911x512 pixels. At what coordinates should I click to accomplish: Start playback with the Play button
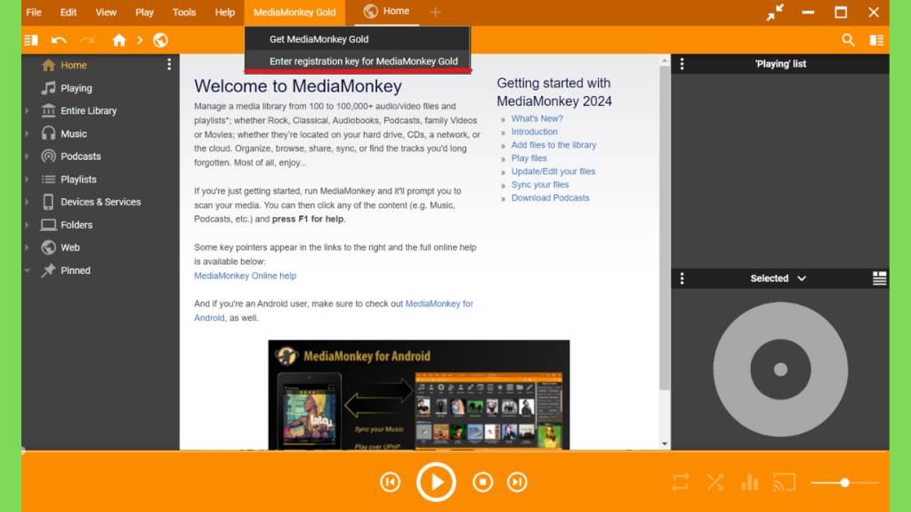pos(436,482)
